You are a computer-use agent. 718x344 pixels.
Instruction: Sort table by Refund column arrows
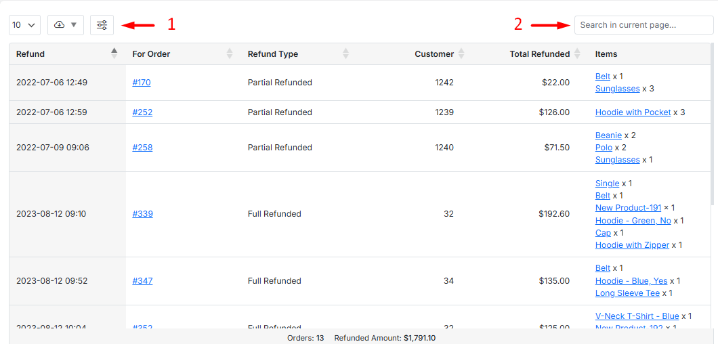[114, 54]
